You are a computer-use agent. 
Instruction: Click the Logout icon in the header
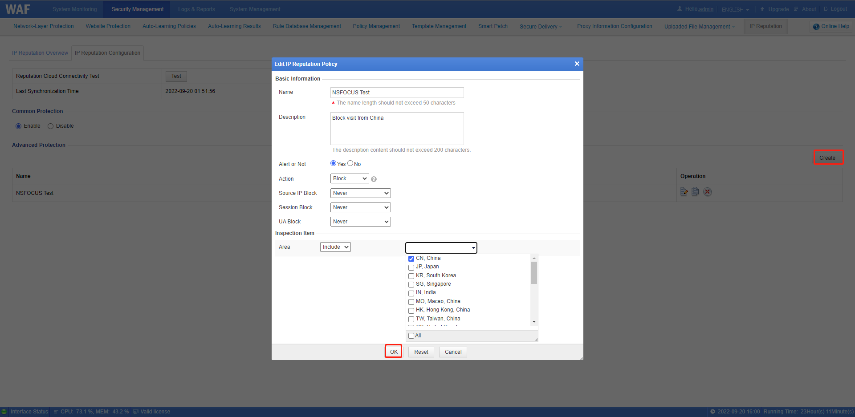click(x=826, y=9)
